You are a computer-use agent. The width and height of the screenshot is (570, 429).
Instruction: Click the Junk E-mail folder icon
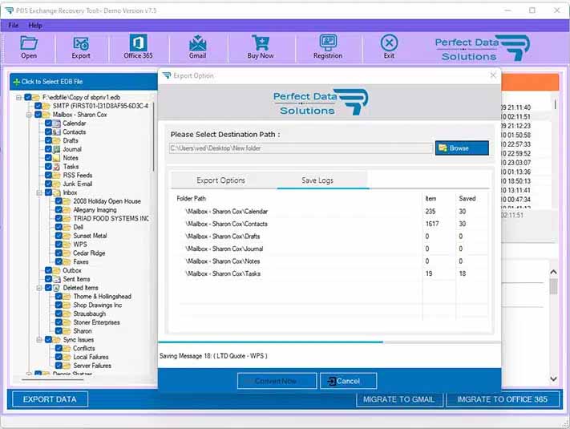[x=56, y=184]
